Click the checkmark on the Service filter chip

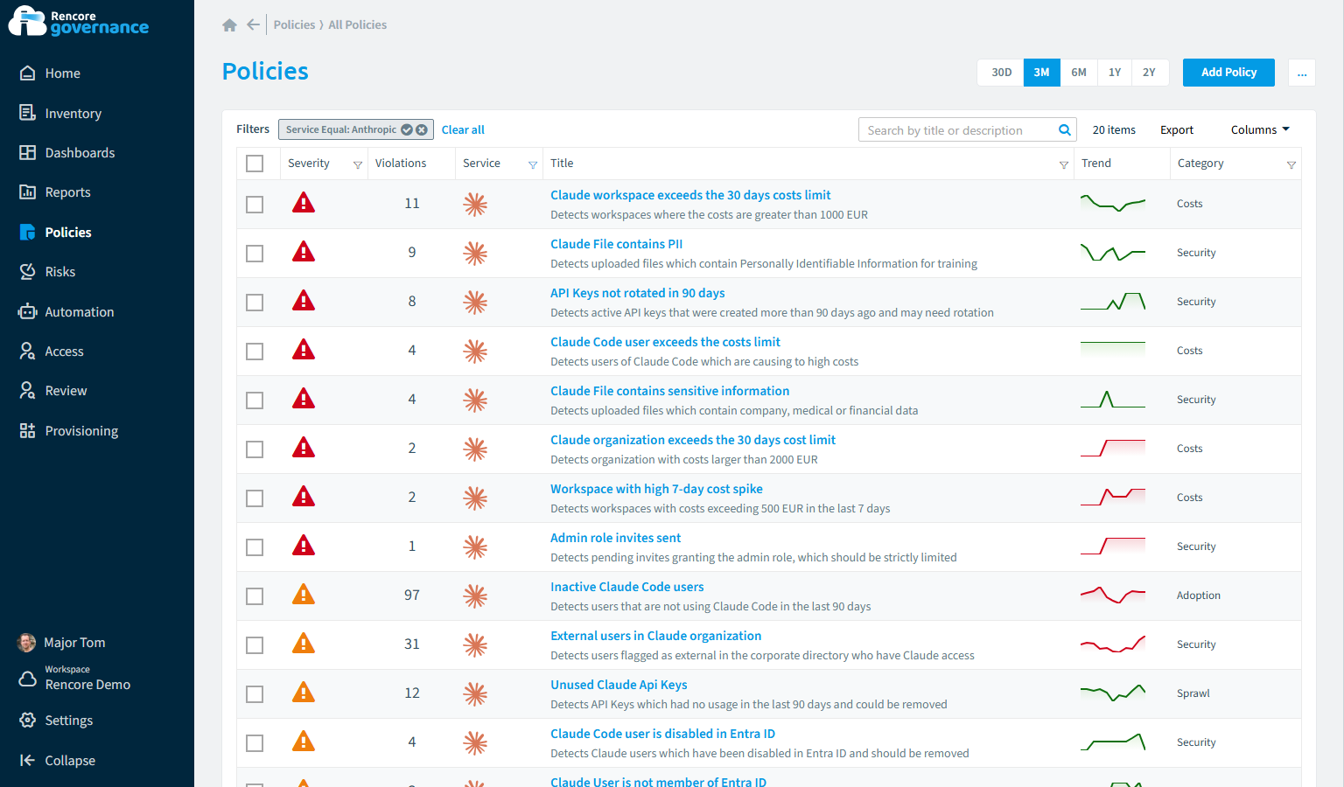point(407,129)
